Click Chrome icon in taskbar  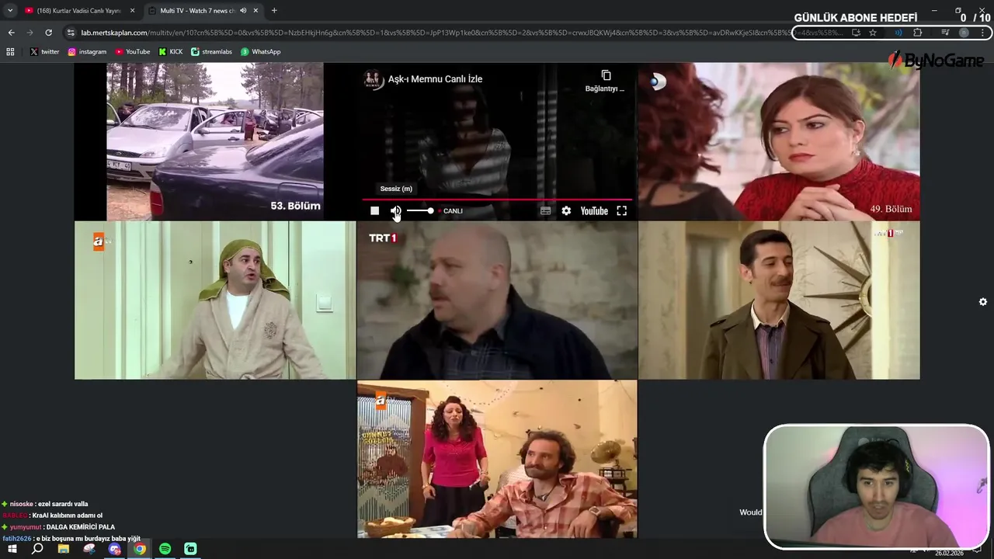click(x=140, y=549)
